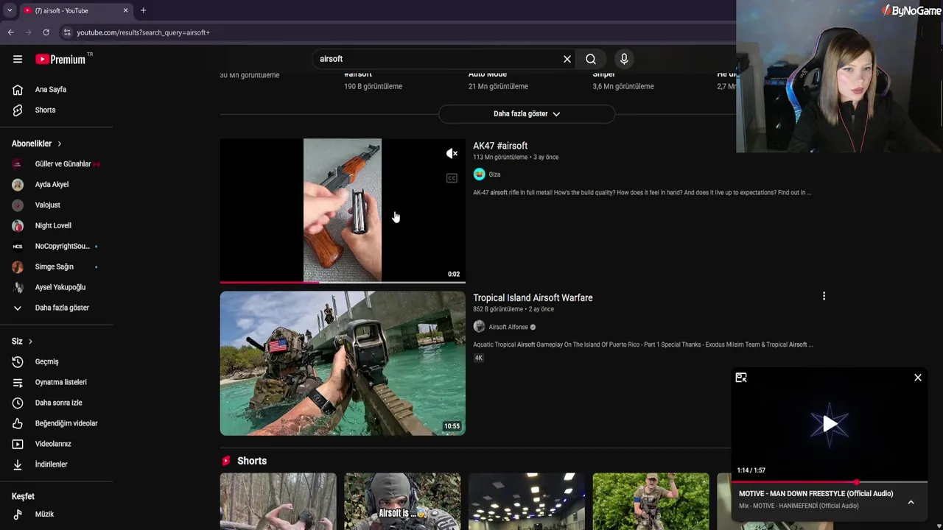Open the soldier in greenery Shorts thumbnail
The height and width of the screenshot is (530, 943).
coord(651,502)
